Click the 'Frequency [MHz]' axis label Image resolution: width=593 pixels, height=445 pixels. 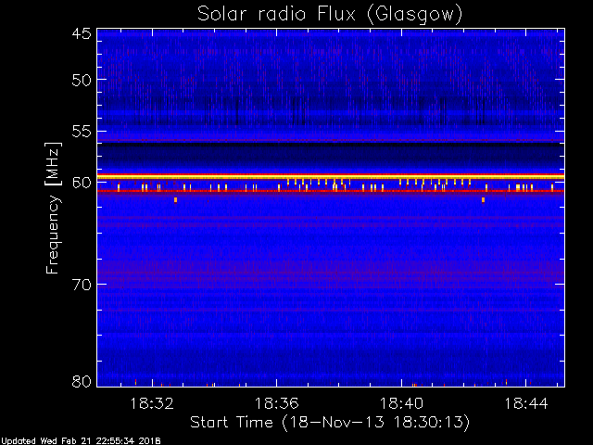[53, 208]
